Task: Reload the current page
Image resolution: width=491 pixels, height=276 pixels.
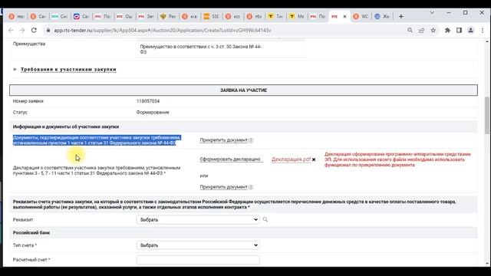Action: [x=34, y=31]
